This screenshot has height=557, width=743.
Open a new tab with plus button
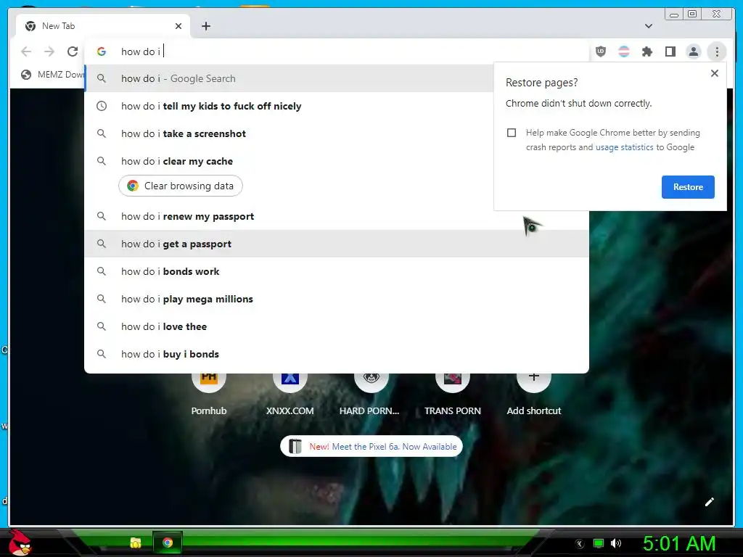pyautogui.click(x=205, y=26)
